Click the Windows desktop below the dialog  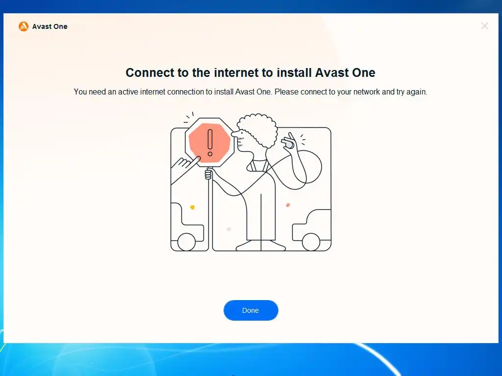[251, 360]
